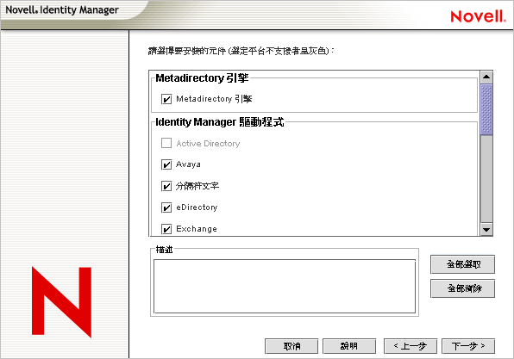
Task: Open help with the 說明 button
Action: [x=349, y=346]
